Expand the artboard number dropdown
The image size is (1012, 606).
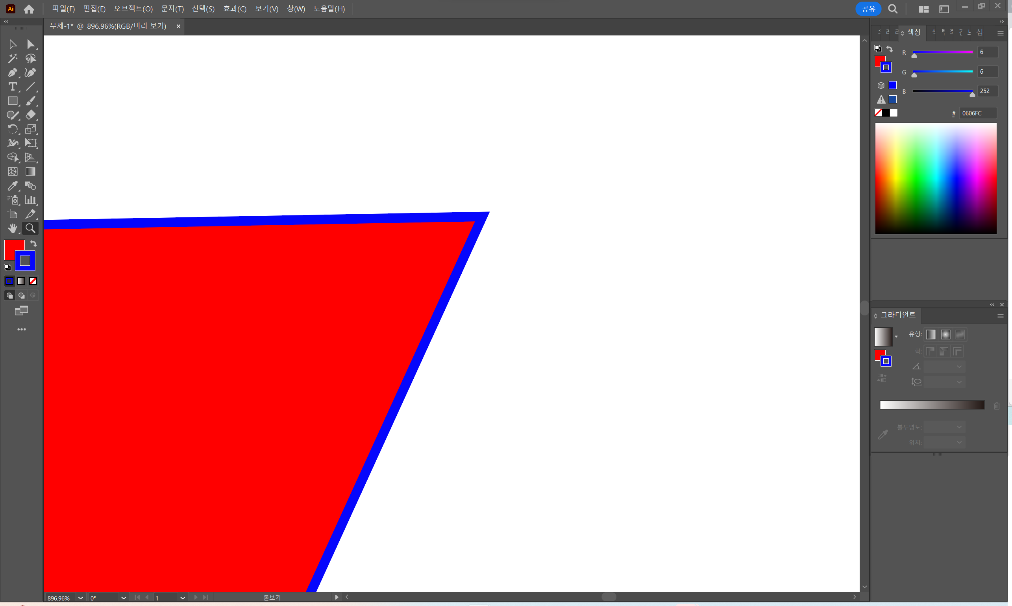[x=183, y=598]
